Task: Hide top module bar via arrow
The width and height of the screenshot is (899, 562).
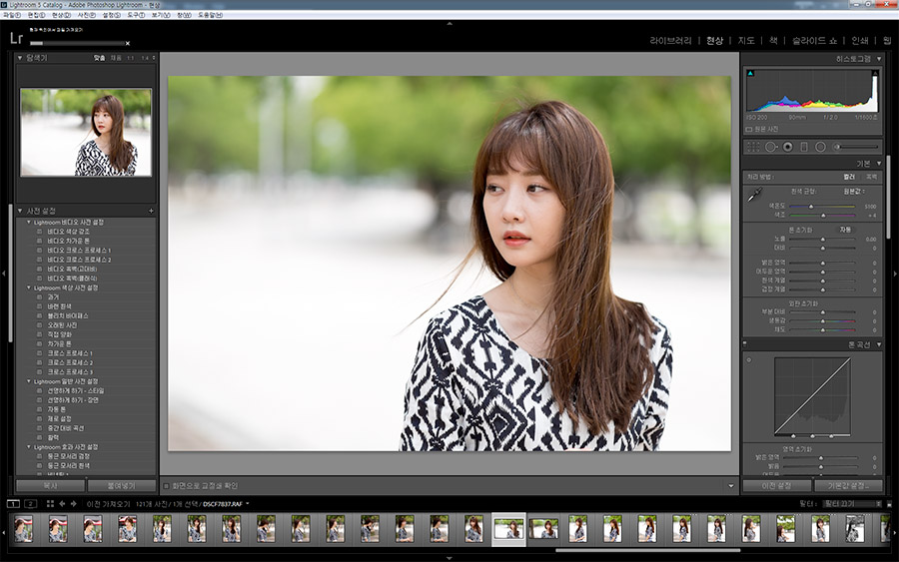Action: pos(449,24)
